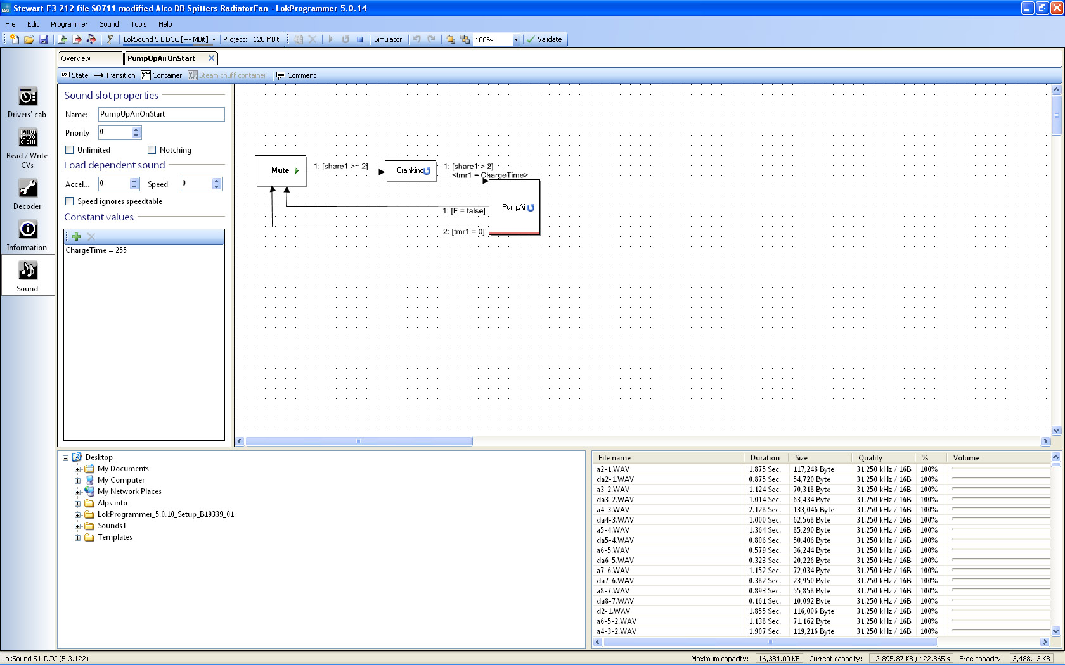Click the State tool icon
Image resolution: width=1065 pixels, height=665 pixels.
tap(74, 75)
